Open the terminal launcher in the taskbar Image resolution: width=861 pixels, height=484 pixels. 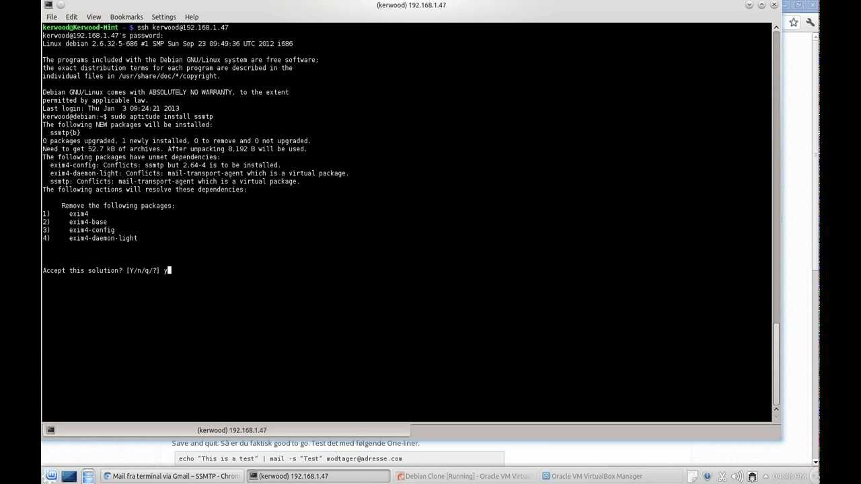(69, 476)
